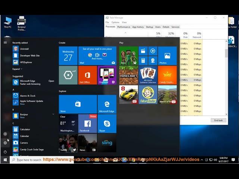Switch to App history tab
The image size is (239, 179).
[138, 27]
